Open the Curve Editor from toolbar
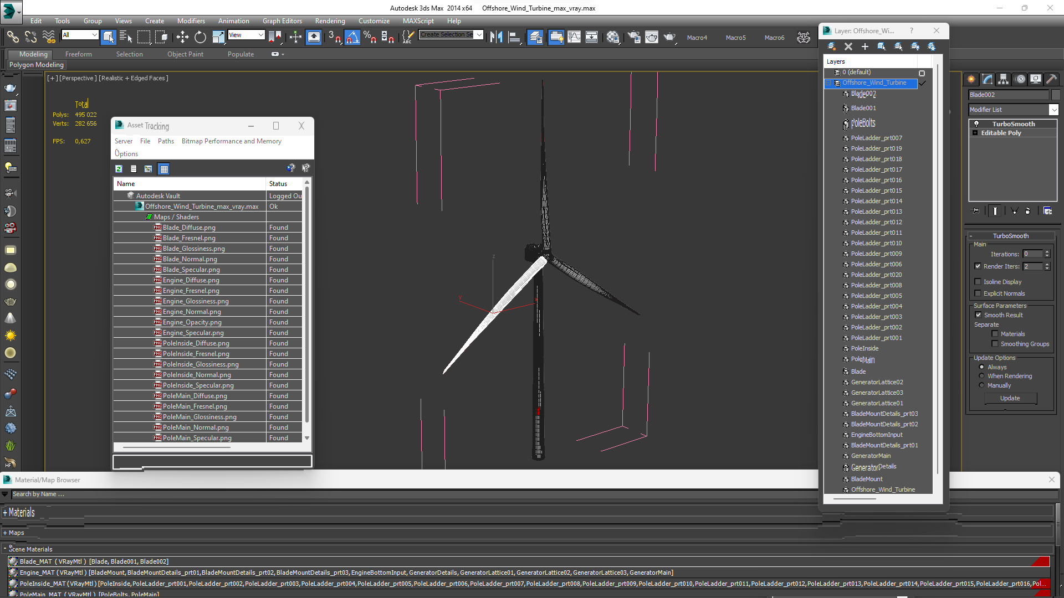Screen dimensions: 1064x598 574,37
